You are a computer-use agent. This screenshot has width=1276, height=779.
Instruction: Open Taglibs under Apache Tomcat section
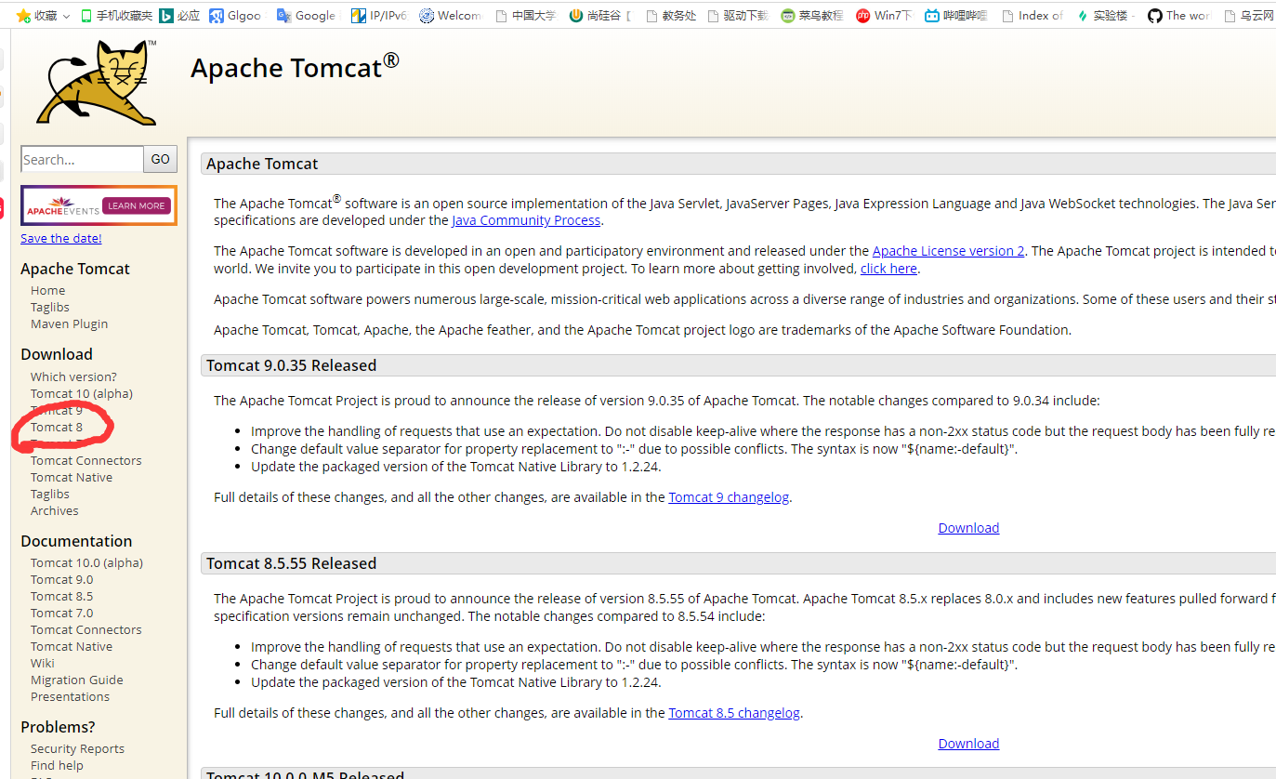(50, 307)
